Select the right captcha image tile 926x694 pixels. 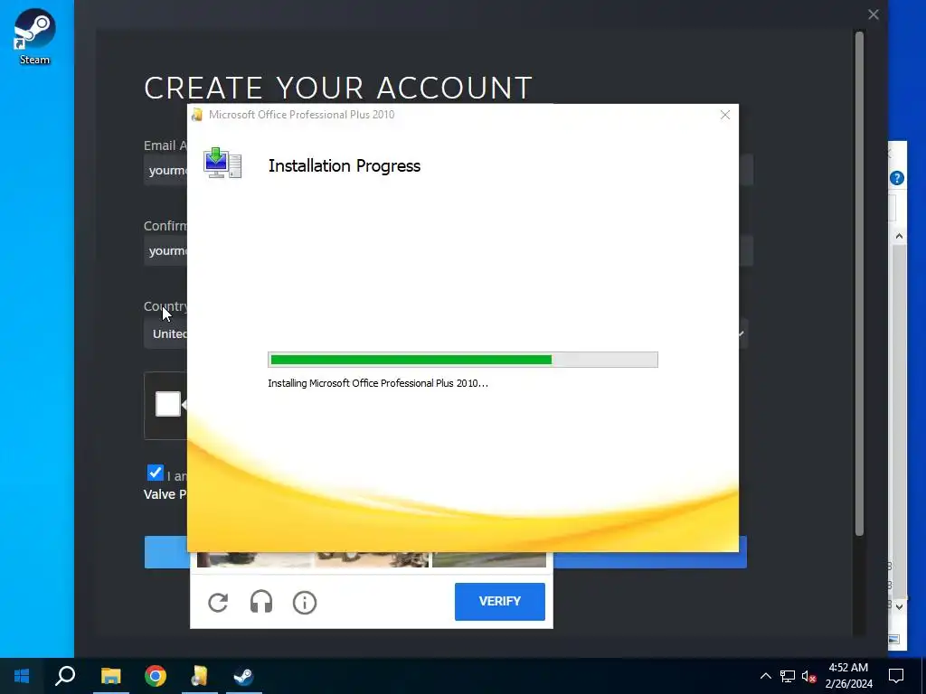pos(489,559)
